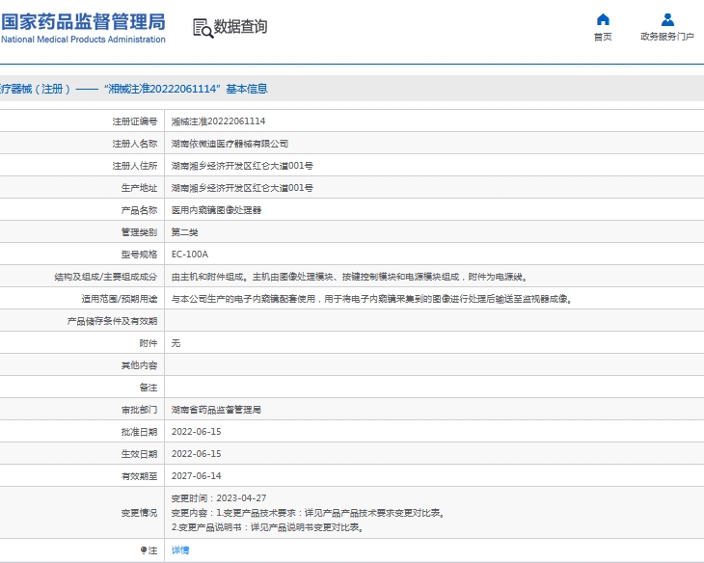Click the 生效日期 value 2022-06-15

pyautogui.click(x=196, y=454)
